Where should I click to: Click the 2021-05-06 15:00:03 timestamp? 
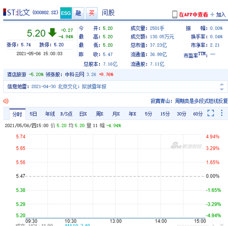click(x=39, y=54)
